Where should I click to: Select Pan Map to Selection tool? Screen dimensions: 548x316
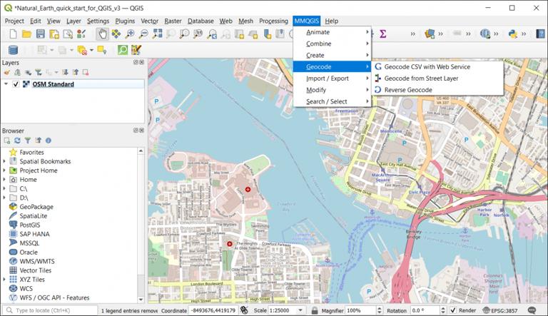coord(116,34)
